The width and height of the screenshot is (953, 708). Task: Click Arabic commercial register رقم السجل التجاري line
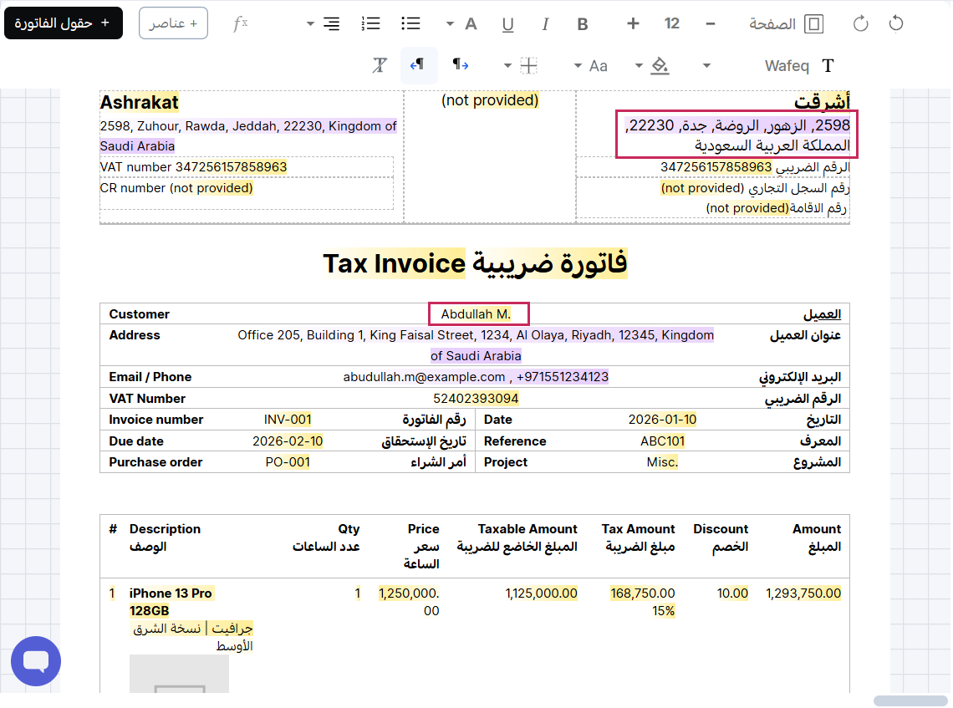click(x=755, y=188)
